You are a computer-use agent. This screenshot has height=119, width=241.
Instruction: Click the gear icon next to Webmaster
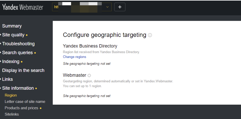89,75
